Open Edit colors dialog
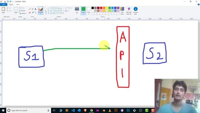The width and height of the screenshot is (200, 113). pos(122,11)
